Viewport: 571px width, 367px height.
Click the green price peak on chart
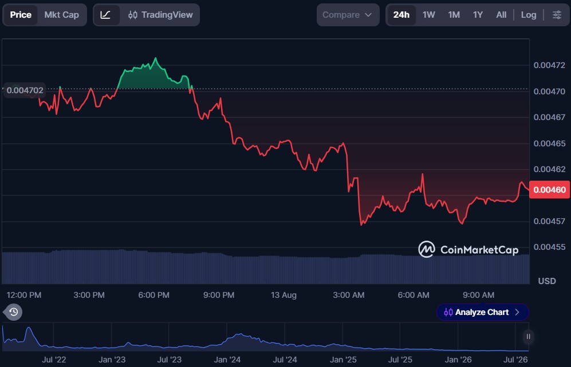(156, 58)
